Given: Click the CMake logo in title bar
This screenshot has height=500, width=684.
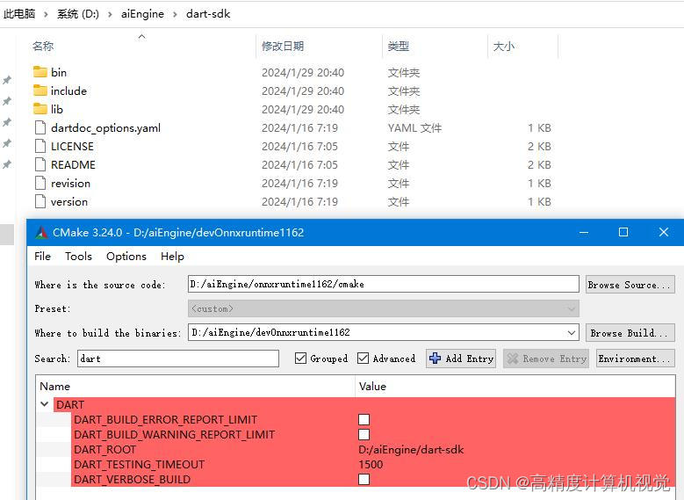Looking at the screenshot, I should [41, 232].
